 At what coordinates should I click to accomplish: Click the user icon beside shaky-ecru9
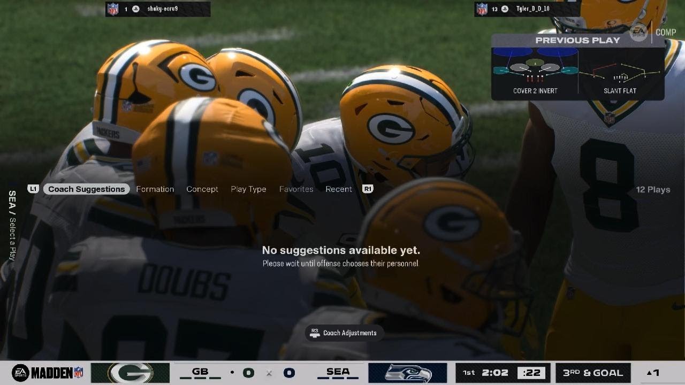pos(136,9)
